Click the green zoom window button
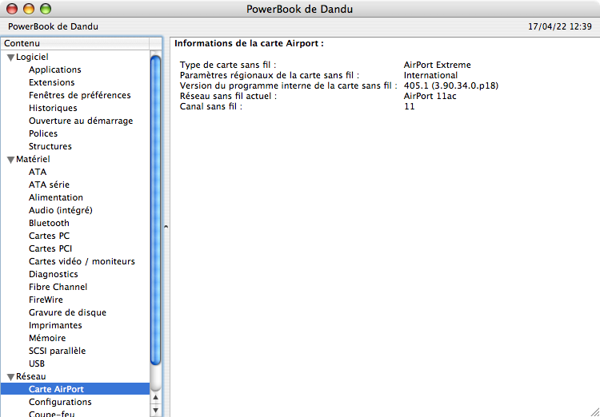Screen dimensions: 600x417 click(x=46, y=9)
